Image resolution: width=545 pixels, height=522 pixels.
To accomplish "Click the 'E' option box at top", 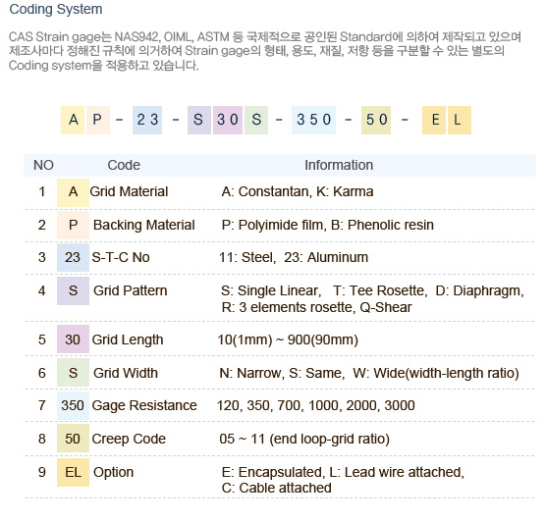I will point(434,120).
